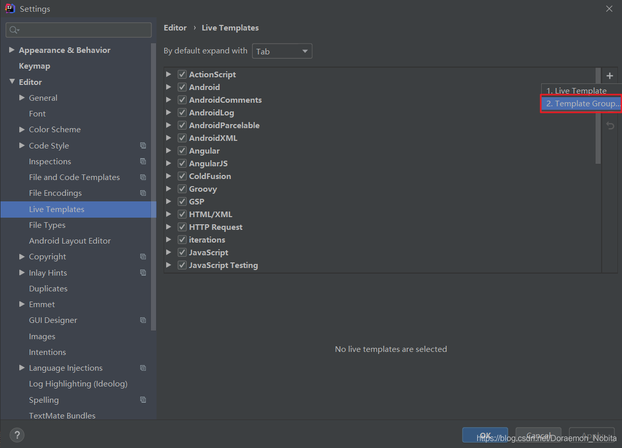Click project-level icon beside File Encodings
Screen dimensions: 622x448
143,193
